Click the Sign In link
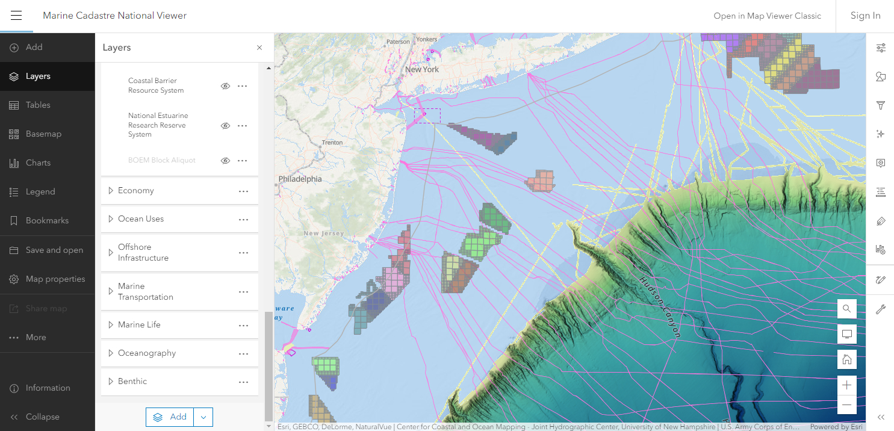This screenshot has height=431, width=894. pos(865,16)
